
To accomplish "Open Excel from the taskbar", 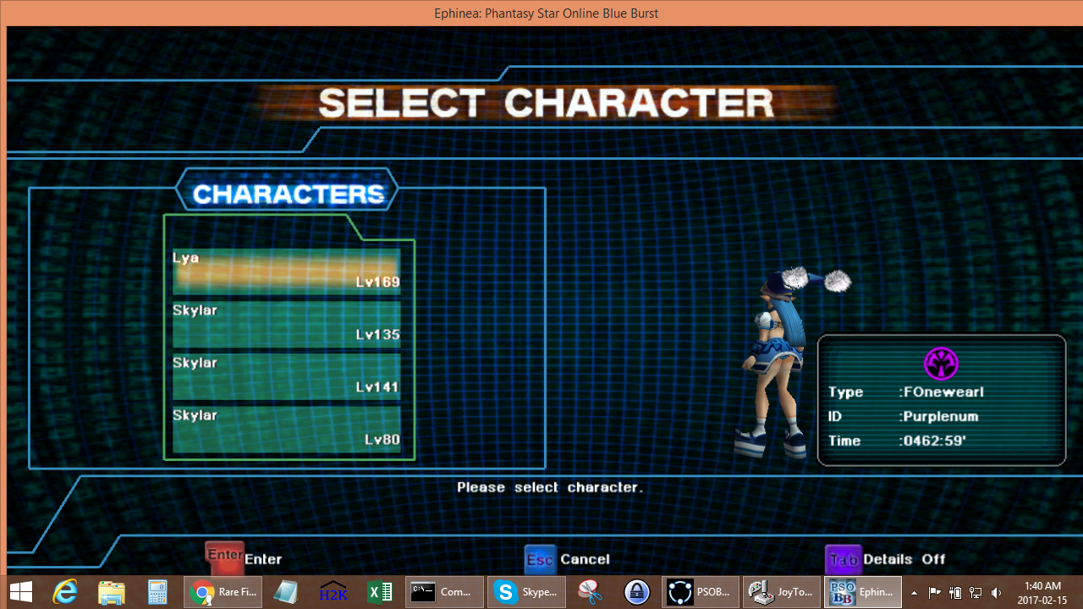I will pyautogui.click(x=380, y=592).
